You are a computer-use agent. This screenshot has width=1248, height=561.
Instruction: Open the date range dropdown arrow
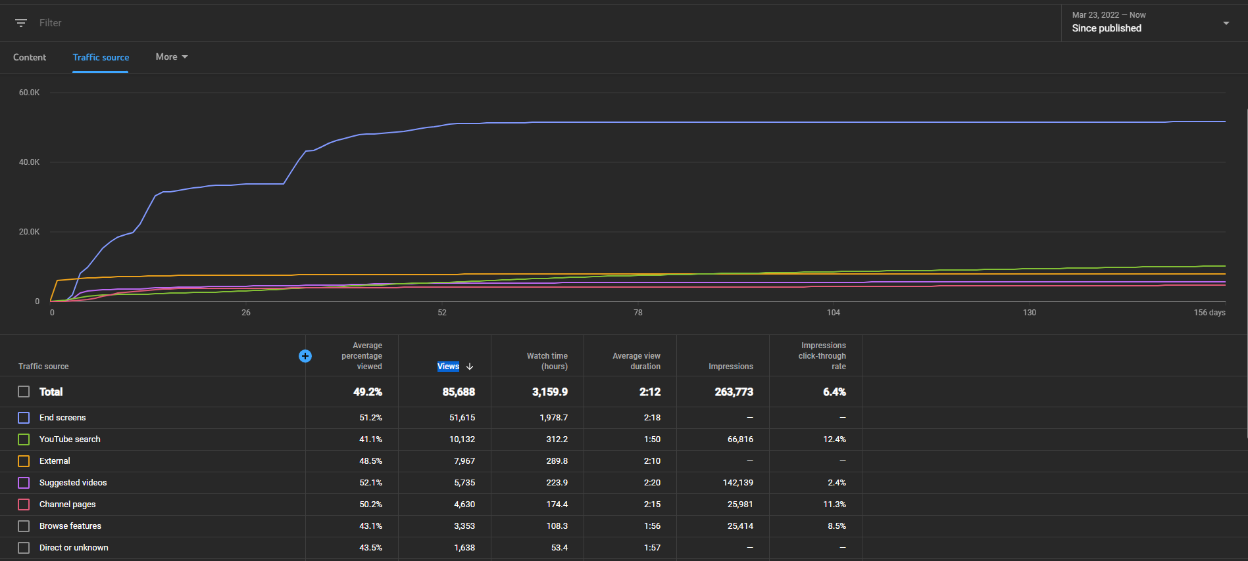pyautogui.click(x=1226, y=23)
